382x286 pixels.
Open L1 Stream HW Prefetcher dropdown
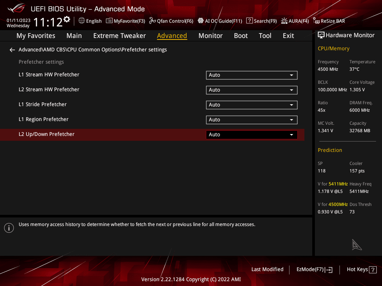(x=252, y=75)
